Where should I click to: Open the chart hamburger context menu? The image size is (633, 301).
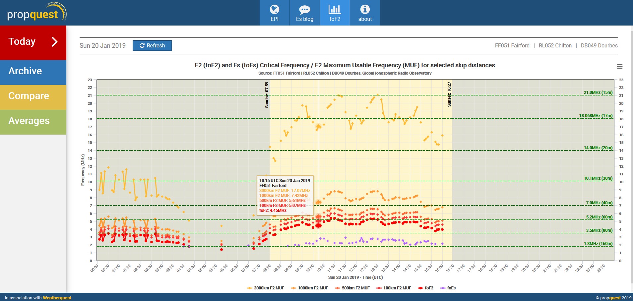coord(619,67)
